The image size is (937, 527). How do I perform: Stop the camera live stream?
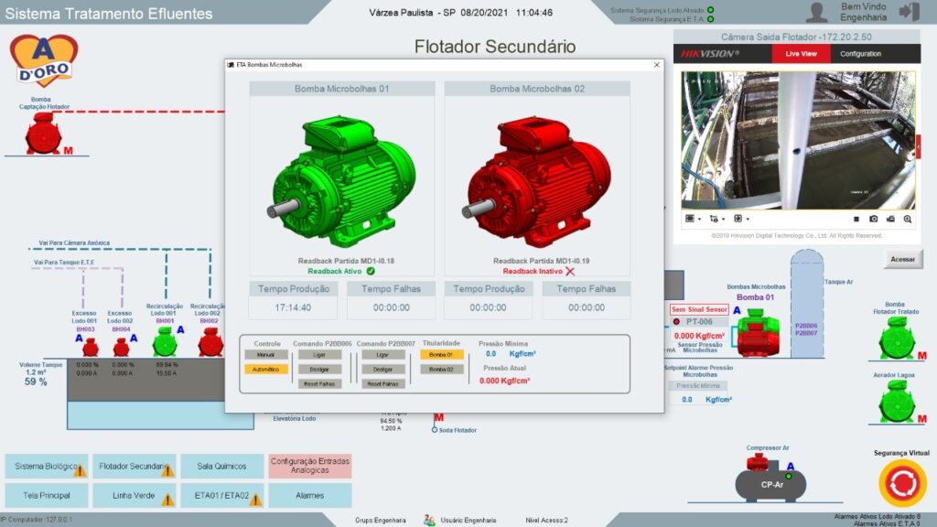(856, 219)
